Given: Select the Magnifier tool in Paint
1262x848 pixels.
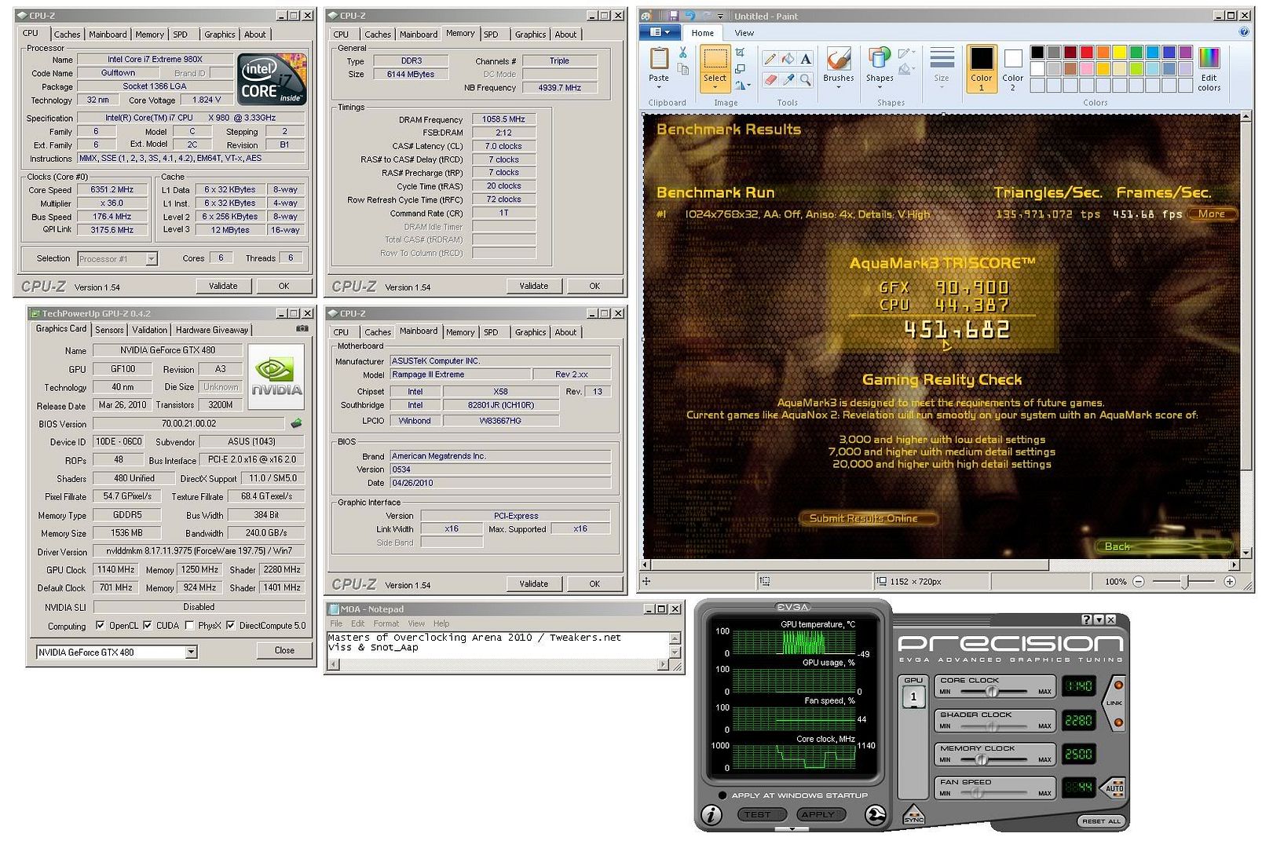Looking at the screenshot, I should click(x=806, y=79).
